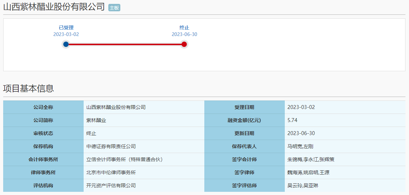Click the 融资金额(亿元) header cell
The width and height of the screenshot is (409, 195).
coord(245,121)
